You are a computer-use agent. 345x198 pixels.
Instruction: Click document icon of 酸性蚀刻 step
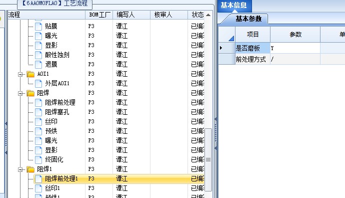click(38, 55)
